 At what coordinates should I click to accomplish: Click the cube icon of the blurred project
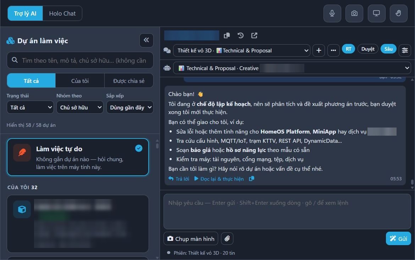click(x=22, y=209)
